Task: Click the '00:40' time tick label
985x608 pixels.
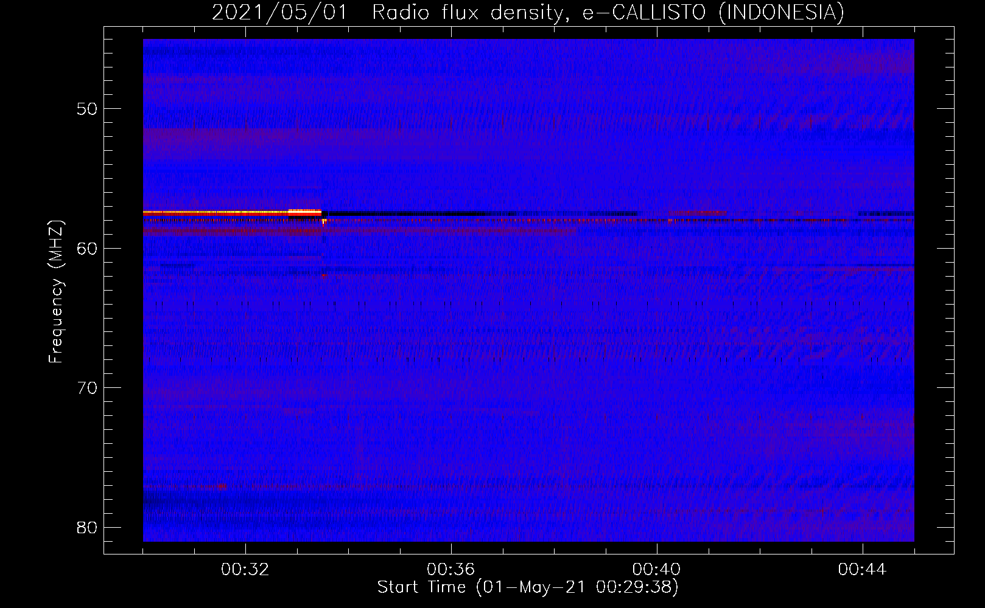Action: tap(657, 570)
